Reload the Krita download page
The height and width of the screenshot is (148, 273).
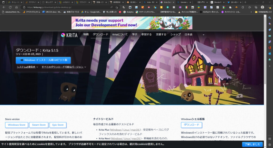[10, 7]
